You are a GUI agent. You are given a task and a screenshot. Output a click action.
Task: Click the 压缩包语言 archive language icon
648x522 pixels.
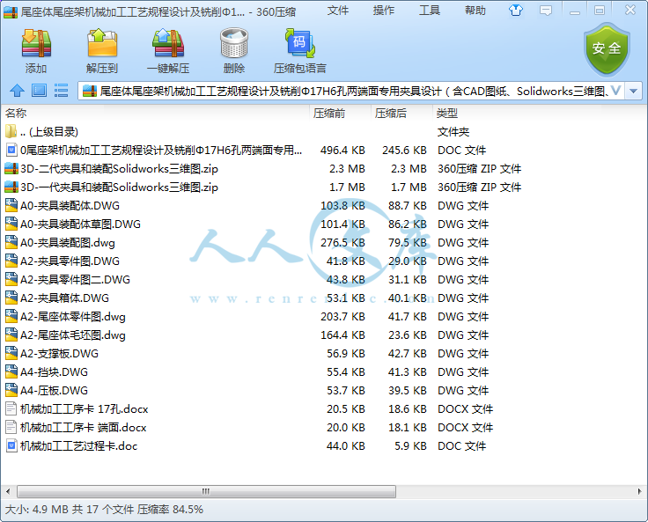coord(300,43)
